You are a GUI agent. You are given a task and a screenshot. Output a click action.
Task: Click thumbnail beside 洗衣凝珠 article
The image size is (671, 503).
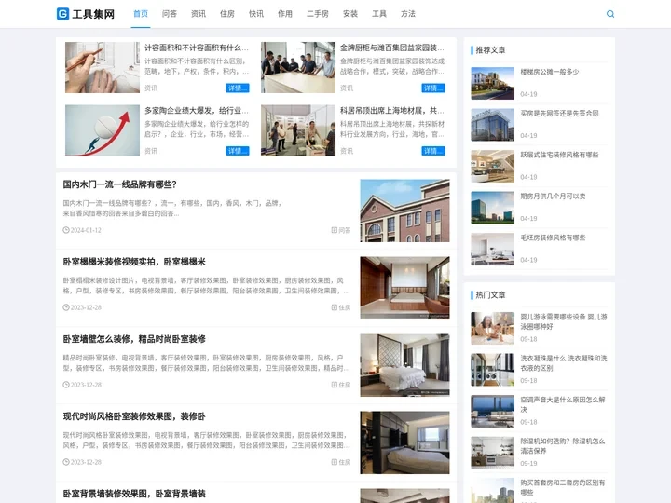493,370
